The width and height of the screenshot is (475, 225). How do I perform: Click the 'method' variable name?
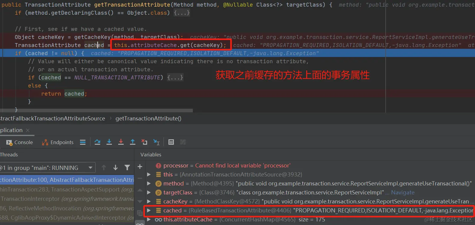tap(173, 183)
